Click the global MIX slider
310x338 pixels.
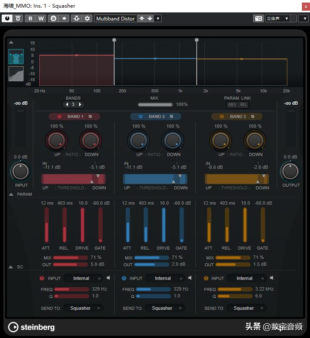[155, 105]
